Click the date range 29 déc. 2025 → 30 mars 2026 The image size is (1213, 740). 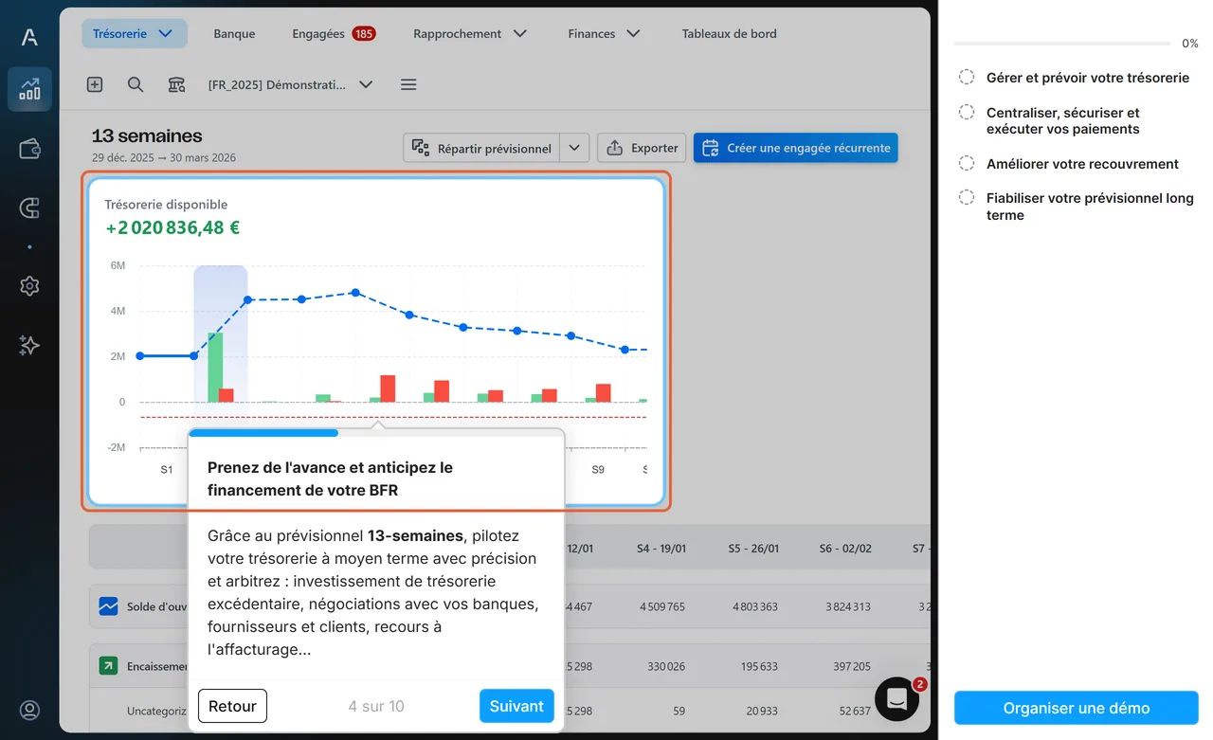(164, 158)
